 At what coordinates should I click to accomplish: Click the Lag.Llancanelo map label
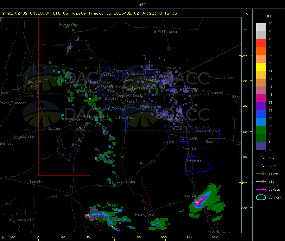click(20, 220)
